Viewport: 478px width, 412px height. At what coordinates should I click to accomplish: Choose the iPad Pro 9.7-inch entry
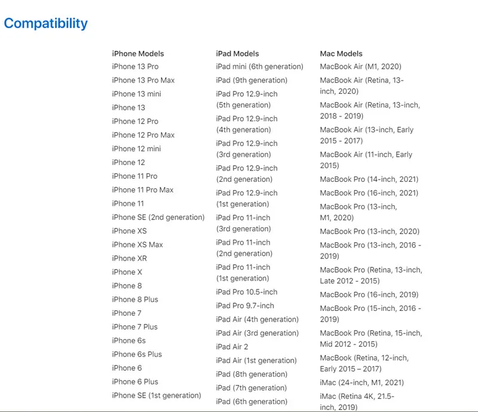245,306
